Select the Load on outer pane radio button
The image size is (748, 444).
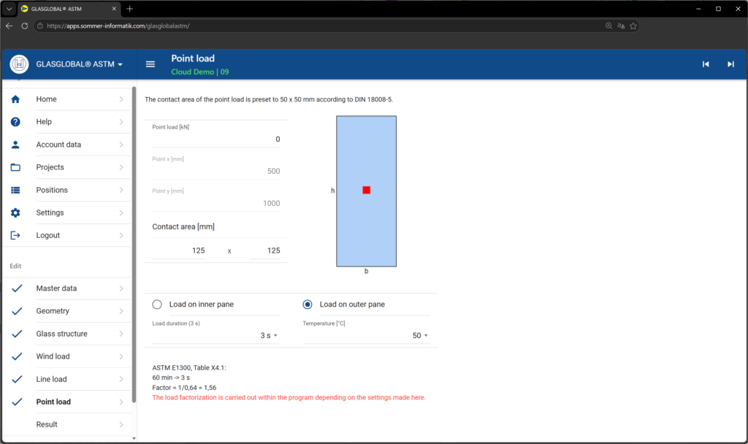[x=308, y=305]
